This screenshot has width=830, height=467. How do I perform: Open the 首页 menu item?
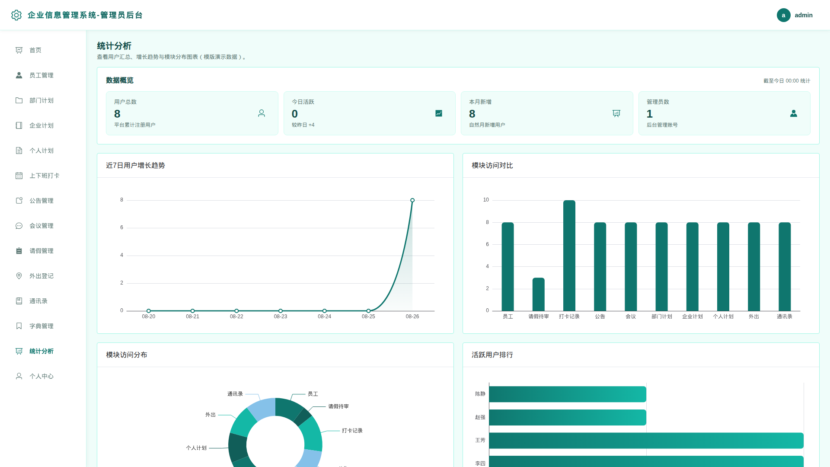click(x=43, y=50)
